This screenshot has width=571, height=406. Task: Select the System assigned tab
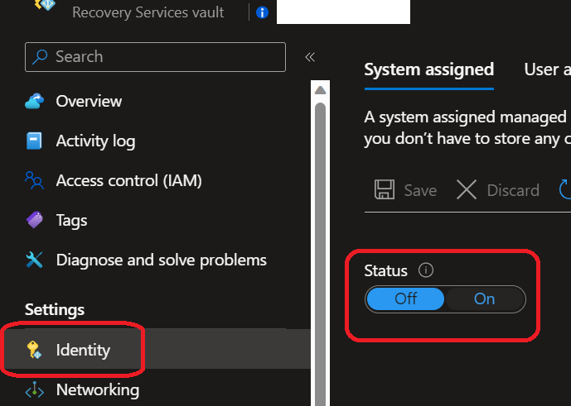click(x=428, y=69)
